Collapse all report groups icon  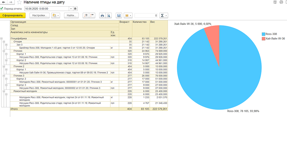[x=92, y=16]
